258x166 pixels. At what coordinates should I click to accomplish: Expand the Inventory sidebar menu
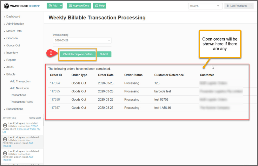point(12,53)
